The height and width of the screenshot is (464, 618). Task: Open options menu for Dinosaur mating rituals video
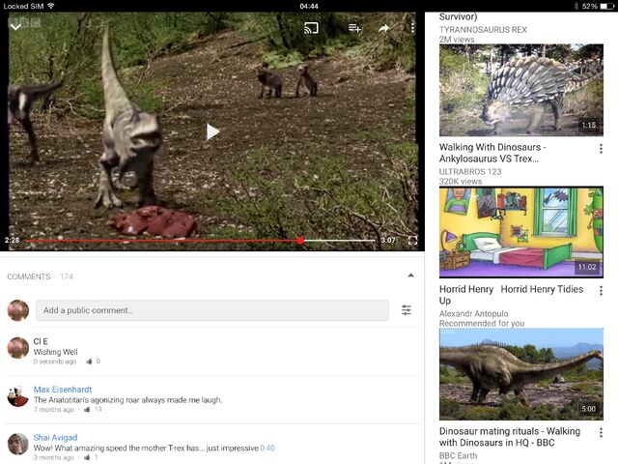click(x=601, y=433)
